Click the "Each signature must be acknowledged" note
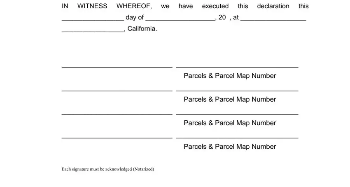Screen dimensions: 350x187 (x=108, y=169)
